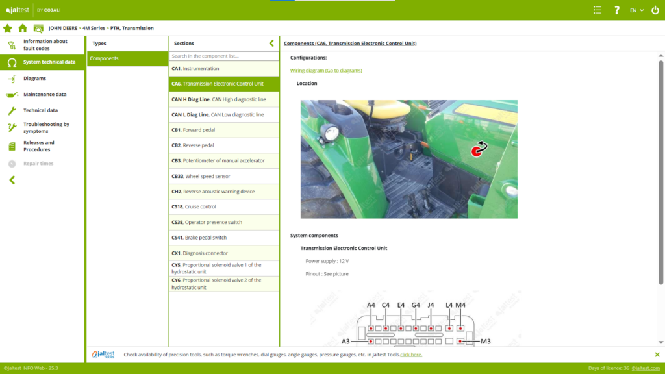Click the 'click here' link in the banner
Viewport: 665px width, 374px height.
(x=410, y=355)
